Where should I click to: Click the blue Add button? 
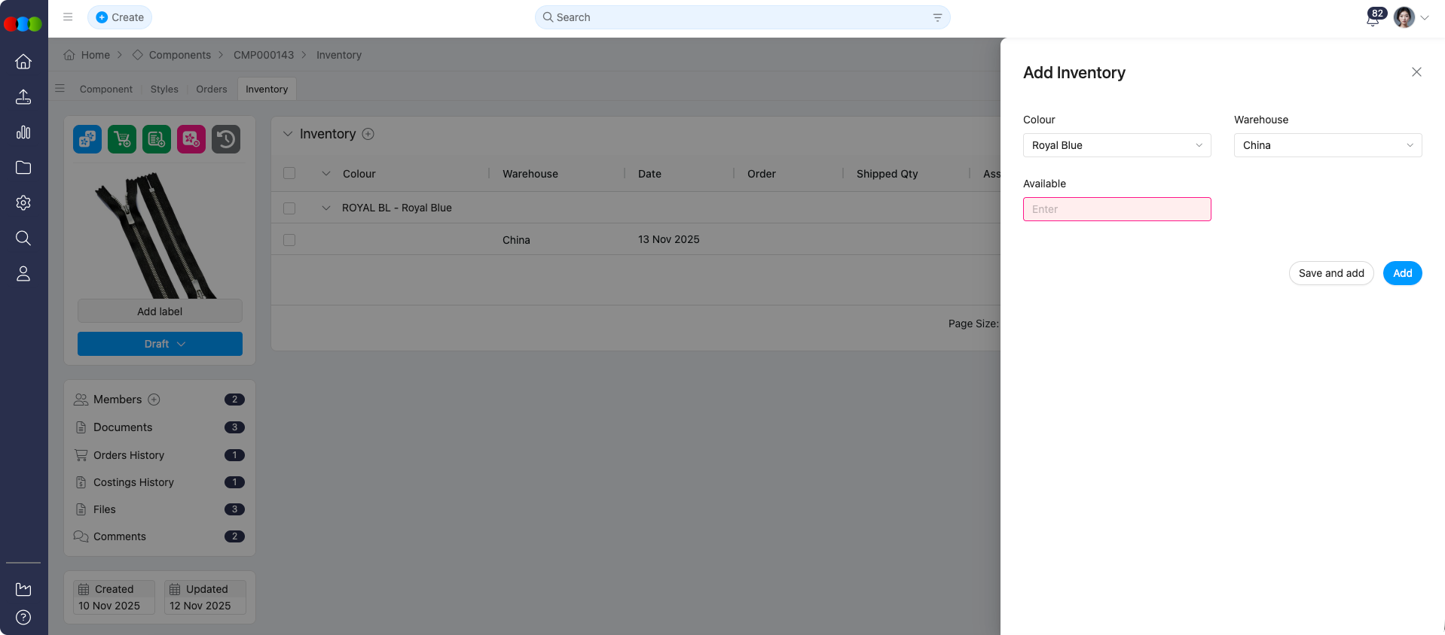(1402, 273)
